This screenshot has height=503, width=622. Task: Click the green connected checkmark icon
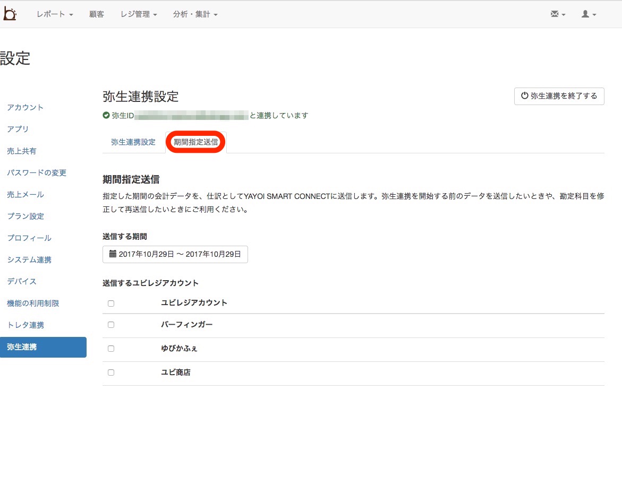coord(106,115)
